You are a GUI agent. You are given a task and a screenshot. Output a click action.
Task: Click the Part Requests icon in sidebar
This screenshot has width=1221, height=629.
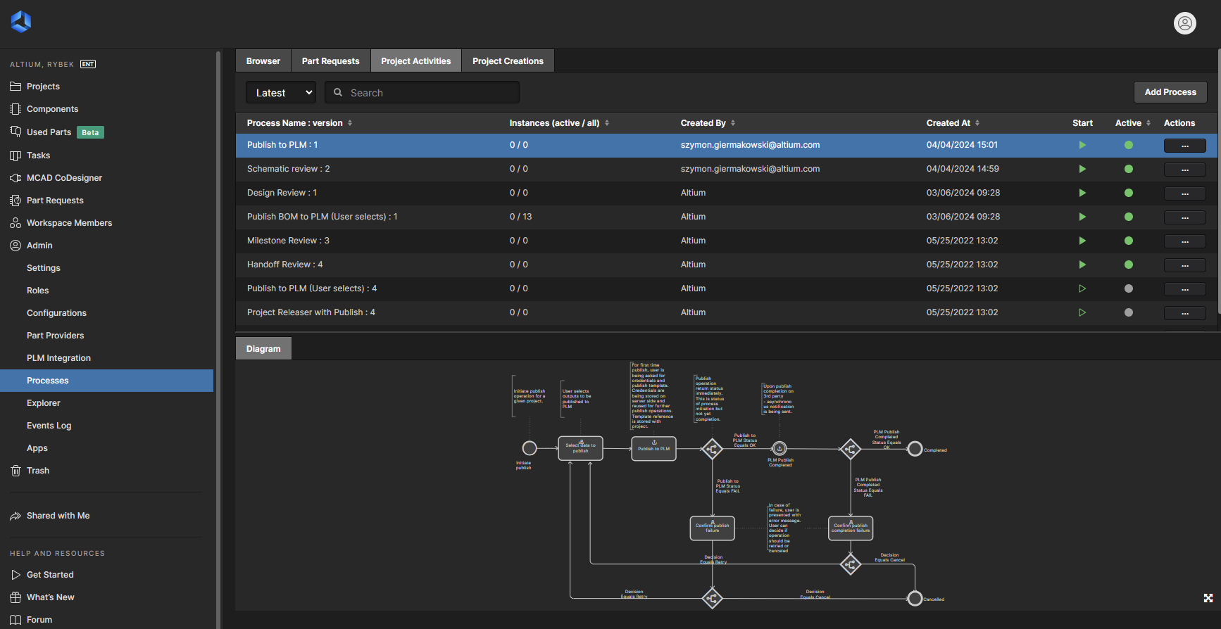click(15, 201)
